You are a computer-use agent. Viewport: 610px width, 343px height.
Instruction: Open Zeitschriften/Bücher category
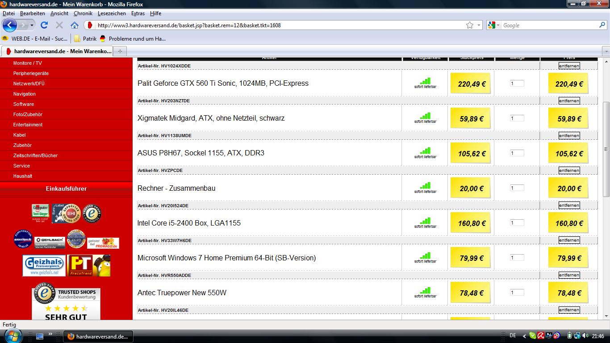coord(35,155)
